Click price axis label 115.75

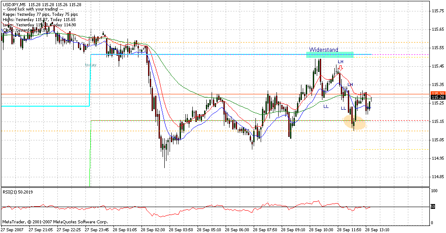point(438,11)
